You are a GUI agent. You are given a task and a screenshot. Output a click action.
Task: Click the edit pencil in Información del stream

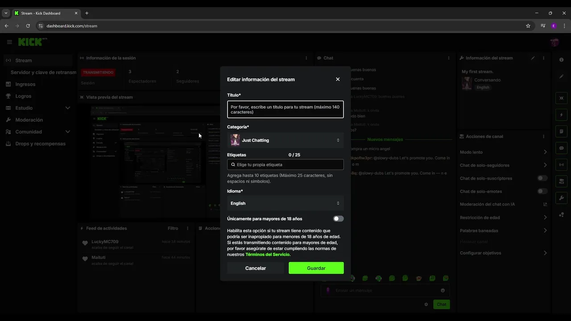pyautogui.click(x=533, y=58)
